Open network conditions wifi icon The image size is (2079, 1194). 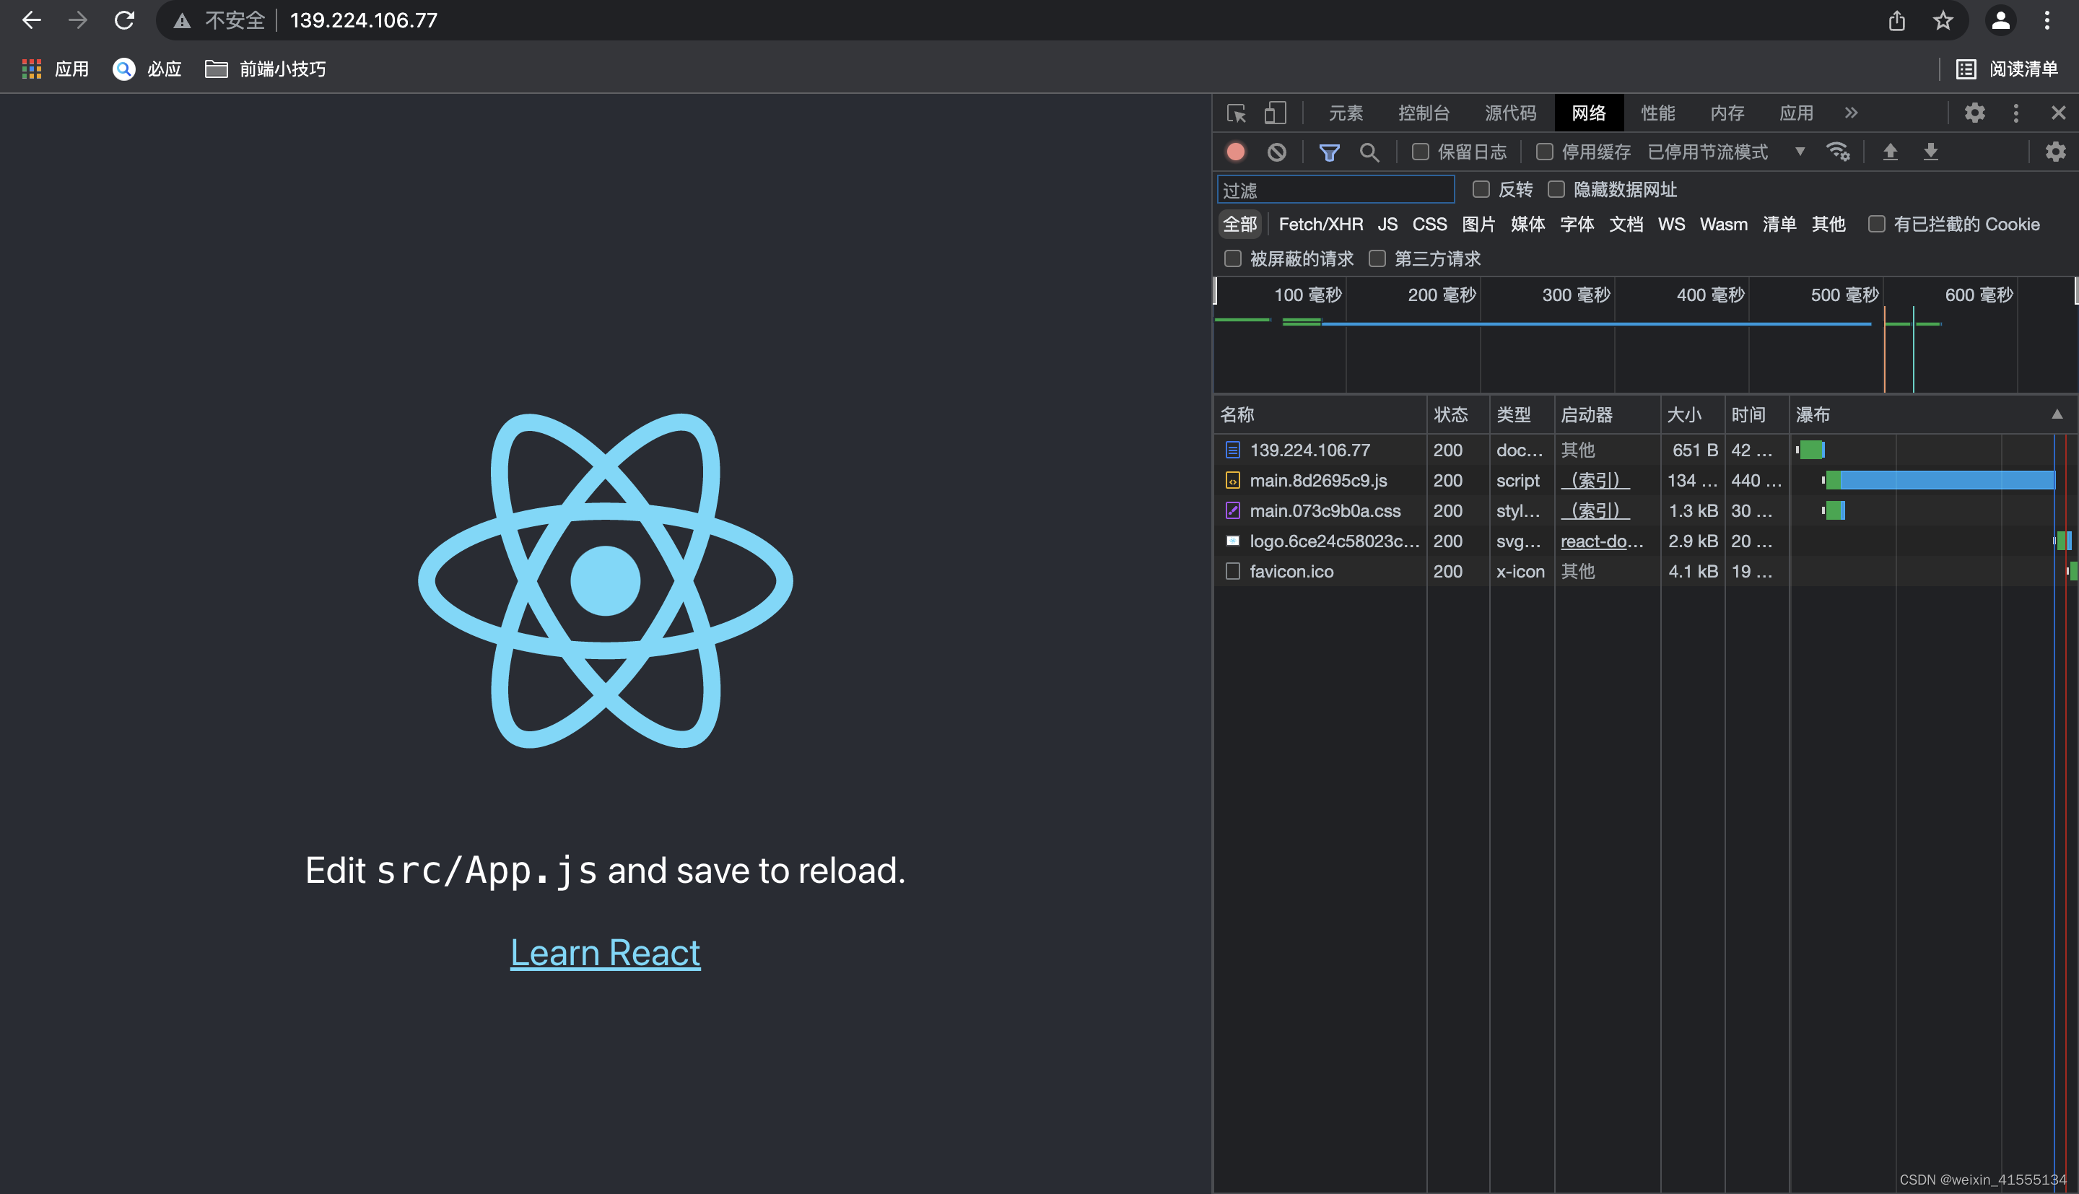[x=1838, y=152]
